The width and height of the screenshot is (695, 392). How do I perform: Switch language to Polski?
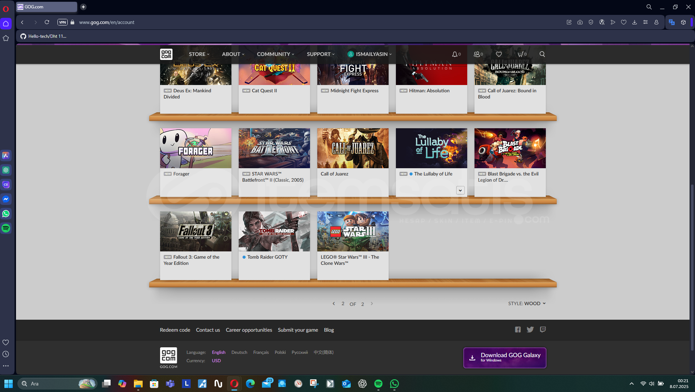pos(280,352)
